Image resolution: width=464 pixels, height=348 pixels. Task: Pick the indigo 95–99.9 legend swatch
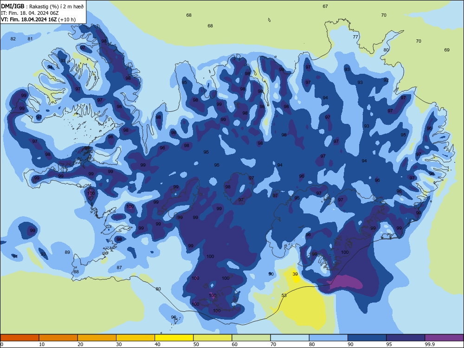[x=406, y=338]
